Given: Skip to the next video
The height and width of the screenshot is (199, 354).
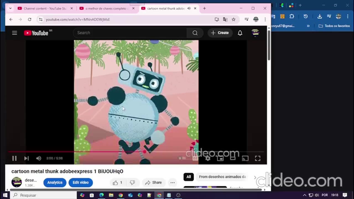Looking at the screenshot, I should [26, 158].
